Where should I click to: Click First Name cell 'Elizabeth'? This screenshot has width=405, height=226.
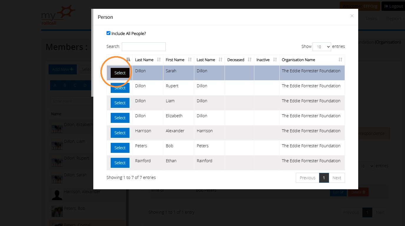(x=174, y=116)
